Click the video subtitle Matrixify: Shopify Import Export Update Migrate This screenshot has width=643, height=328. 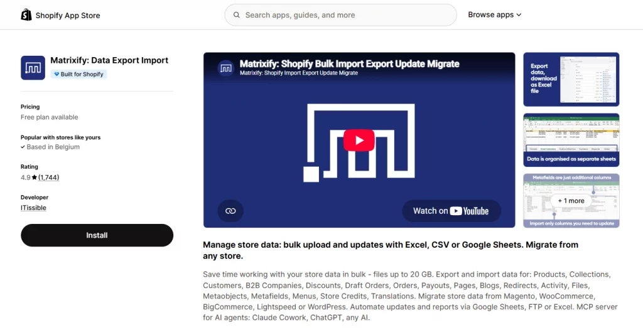[298, 73]
